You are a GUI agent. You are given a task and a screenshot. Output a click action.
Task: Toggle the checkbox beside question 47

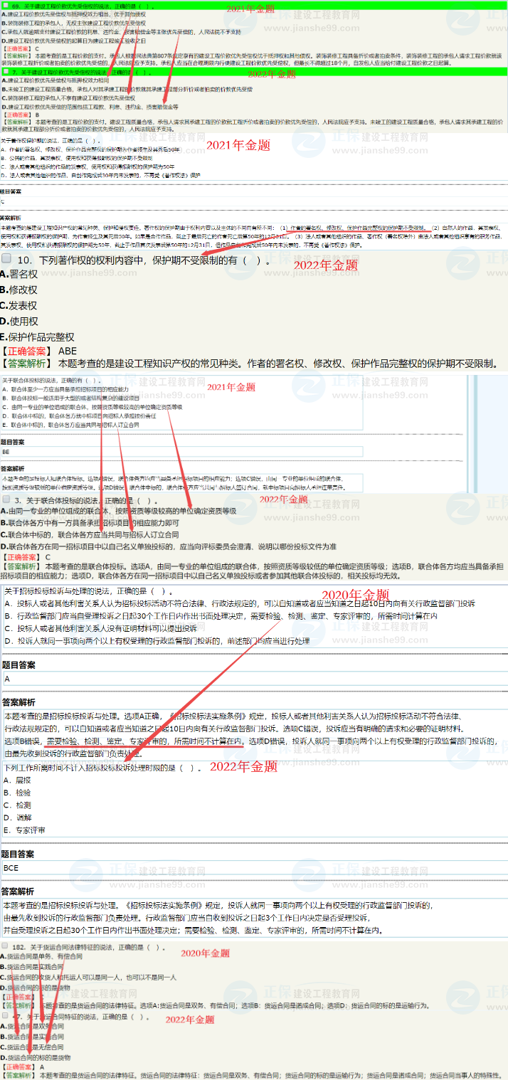point(6,1017)
